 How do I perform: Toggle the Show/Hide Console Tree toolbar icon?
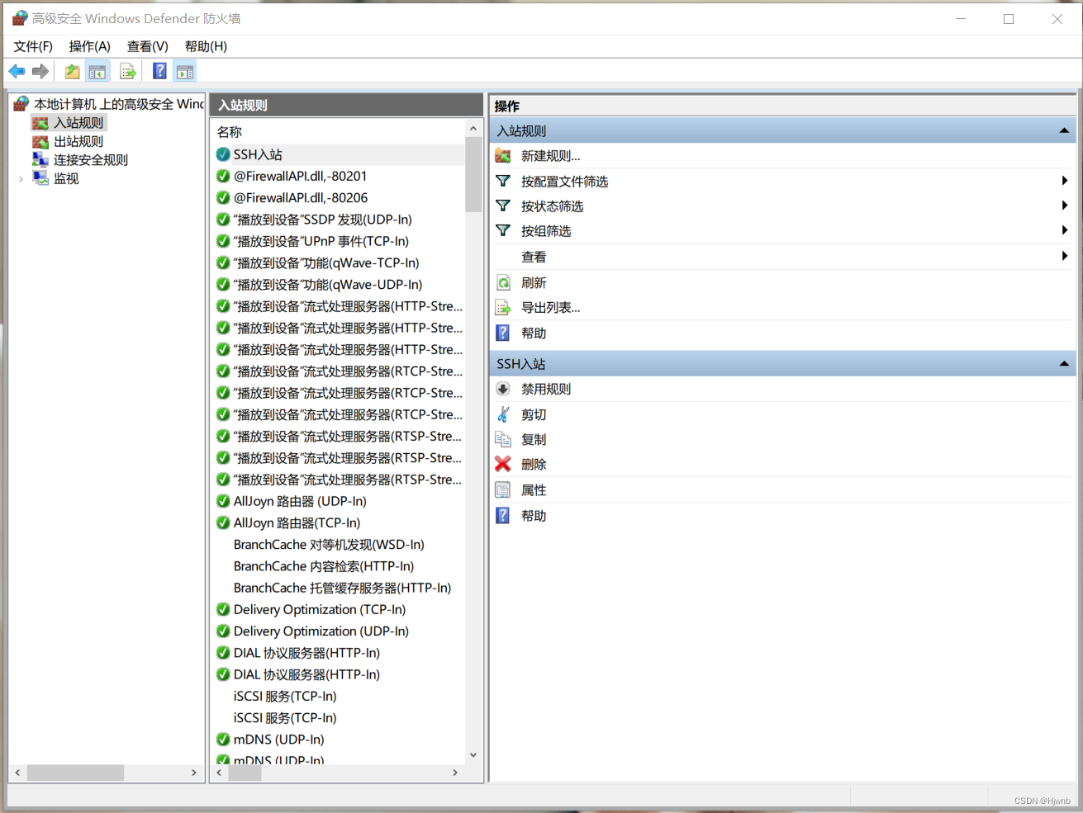pyautogui.click(x=97, y=72)
